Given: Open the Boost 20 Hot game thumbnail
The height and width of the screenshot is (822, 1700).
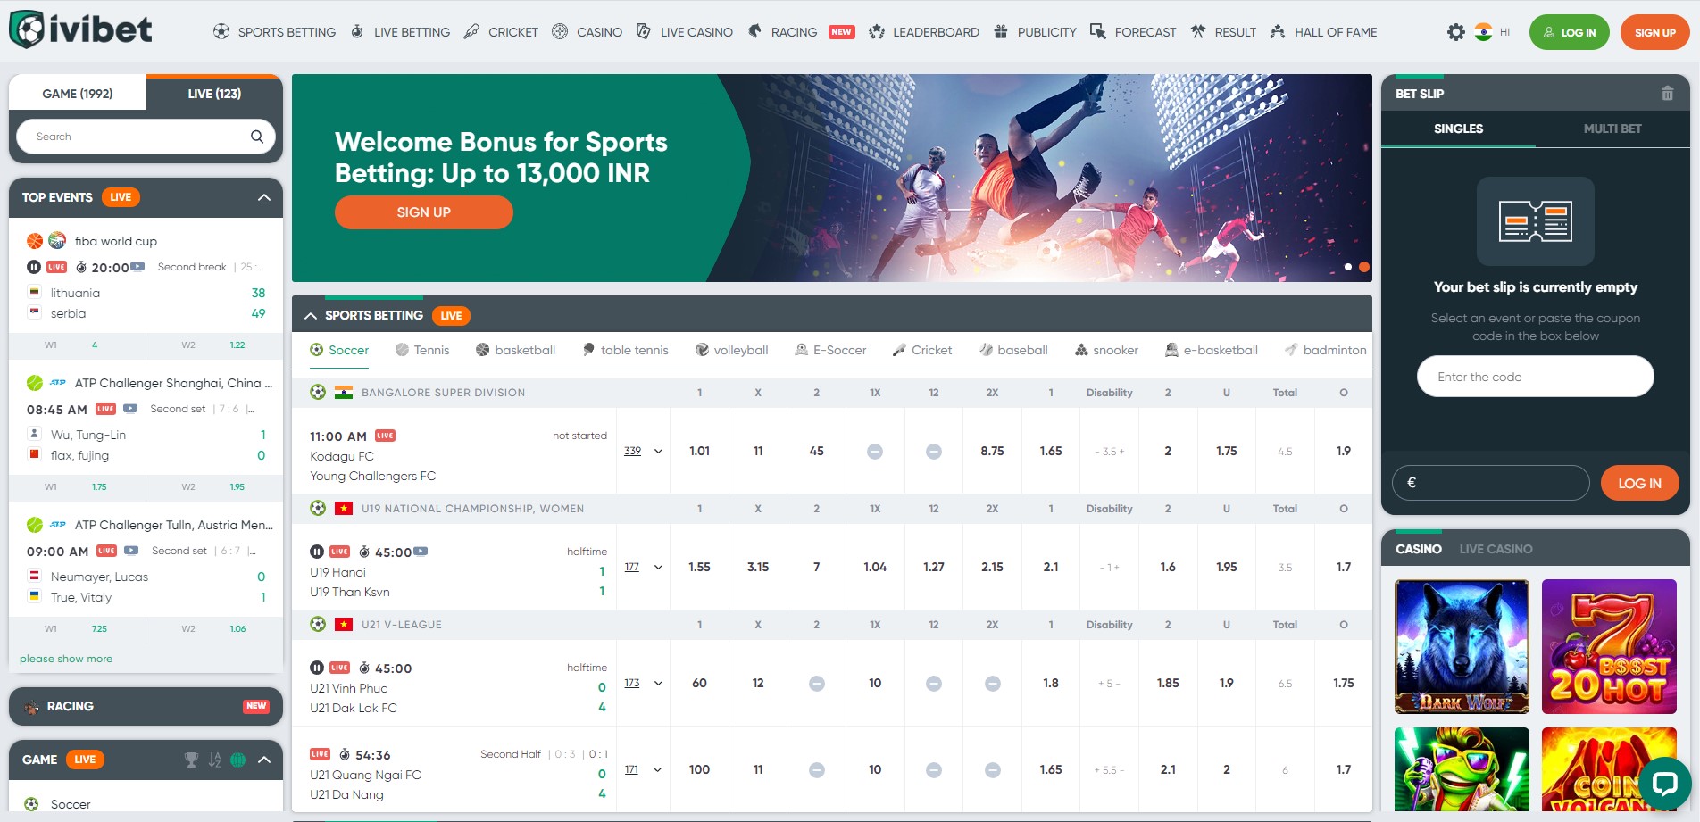Looking at the screenshot, I should pyautogui.click(x=1609, y=646).
